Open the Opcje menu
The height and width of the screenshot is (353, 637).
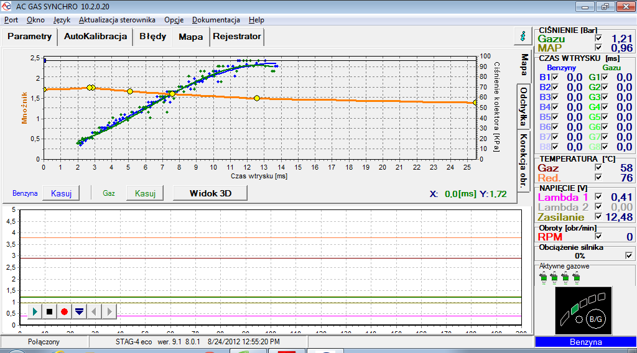pyautogui.click(x=174, y=20)
